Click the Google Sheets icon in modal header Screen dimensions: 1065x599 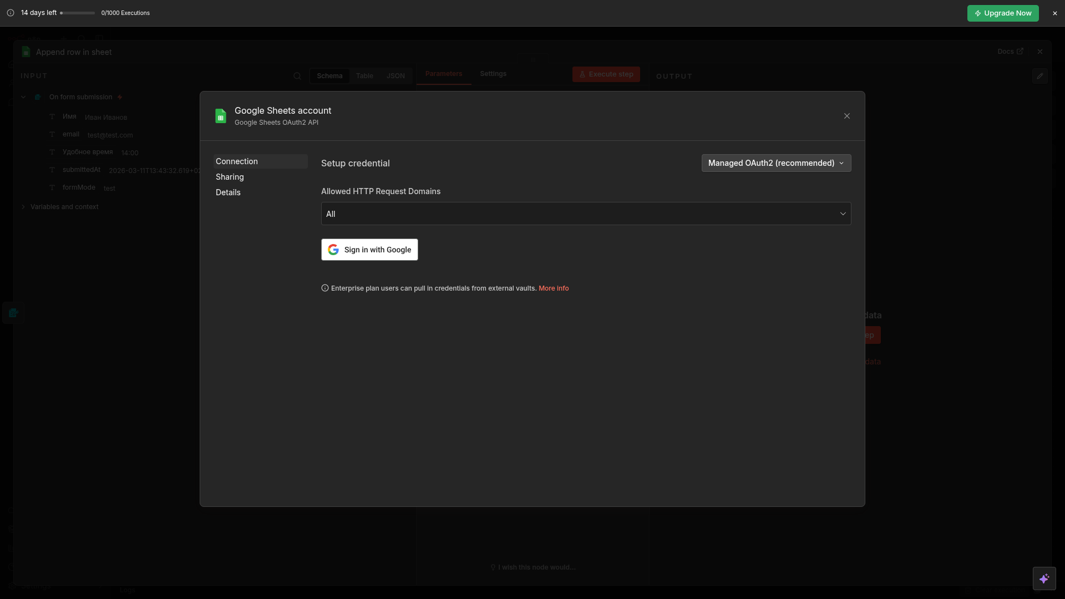221,116
